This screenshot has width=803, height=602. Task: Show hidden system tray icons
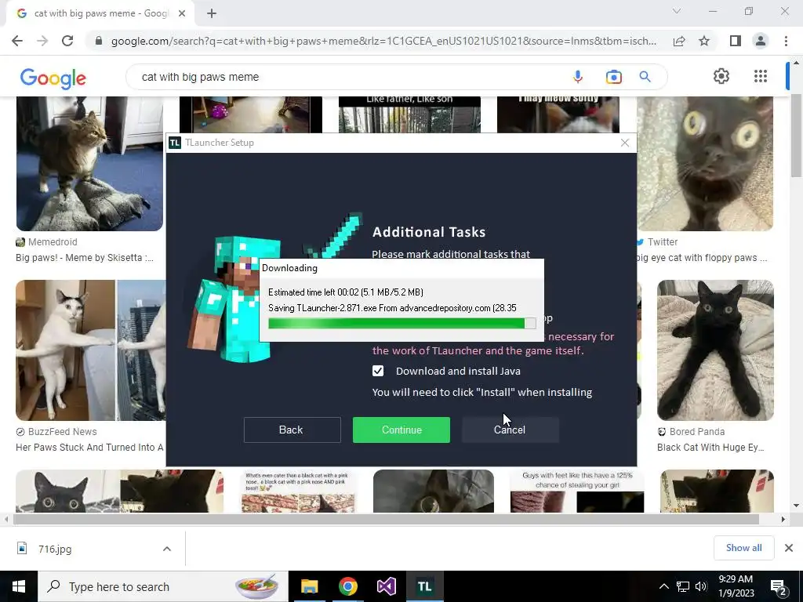(x=663, y=586)
